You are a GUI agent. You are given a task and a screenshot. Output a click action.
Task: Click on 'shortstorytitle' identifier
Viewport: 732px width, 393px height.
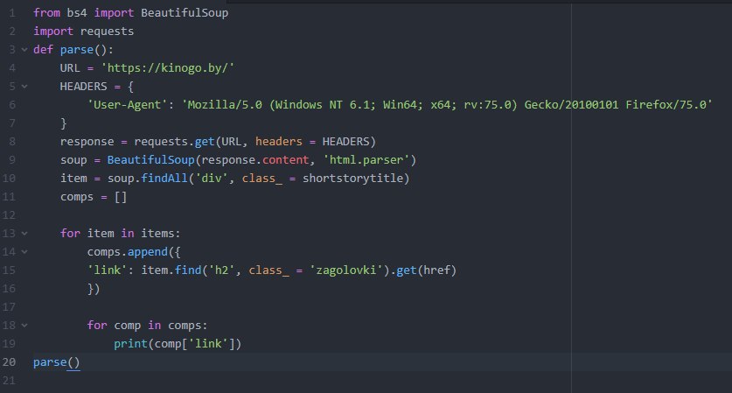(352, 179)
